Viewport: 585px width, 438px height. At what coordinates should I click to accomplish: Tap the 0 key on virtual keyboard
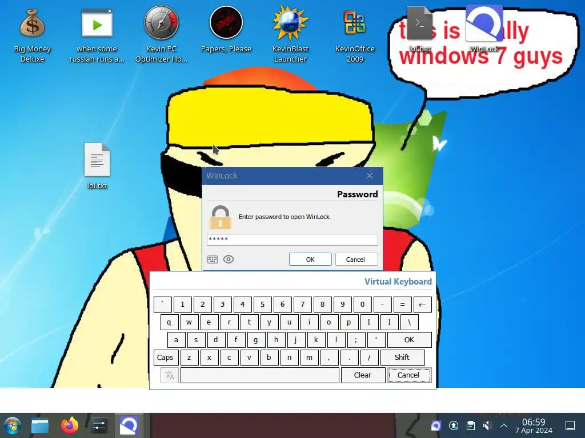[362, 305]
